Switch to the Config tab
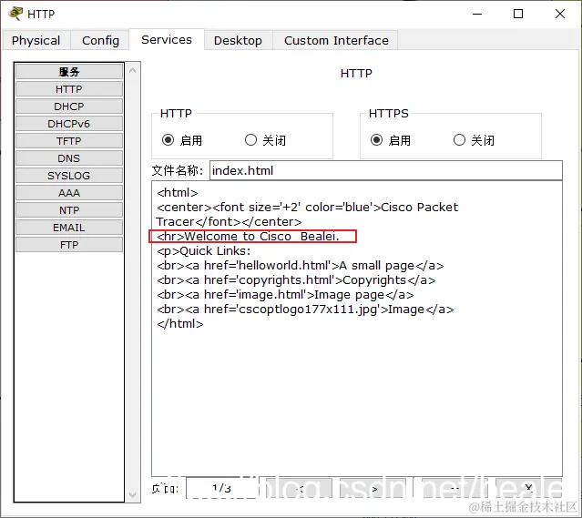This screenshot has height=518, width=582. point(100,40)
